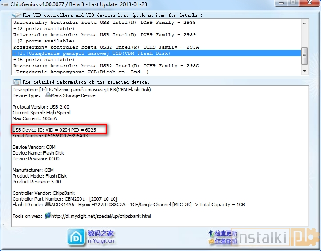Click the detailed information header icon
321x251 pixels.
click(17, 82)
